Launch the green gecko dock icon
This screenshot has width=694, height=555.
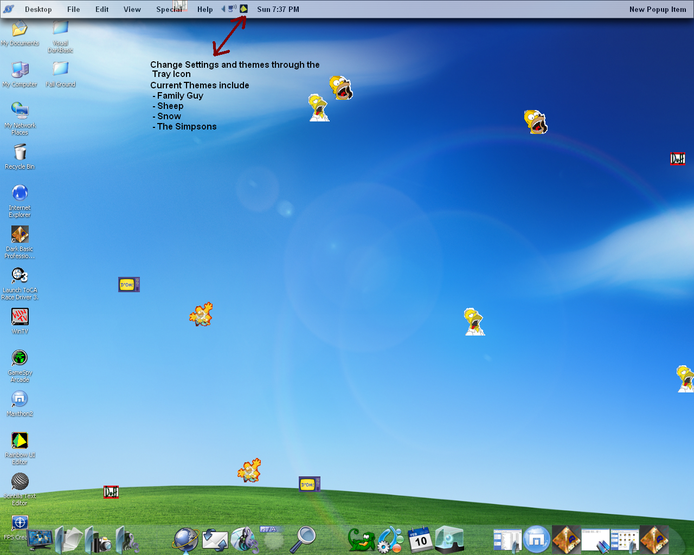[x=362, y=540]
